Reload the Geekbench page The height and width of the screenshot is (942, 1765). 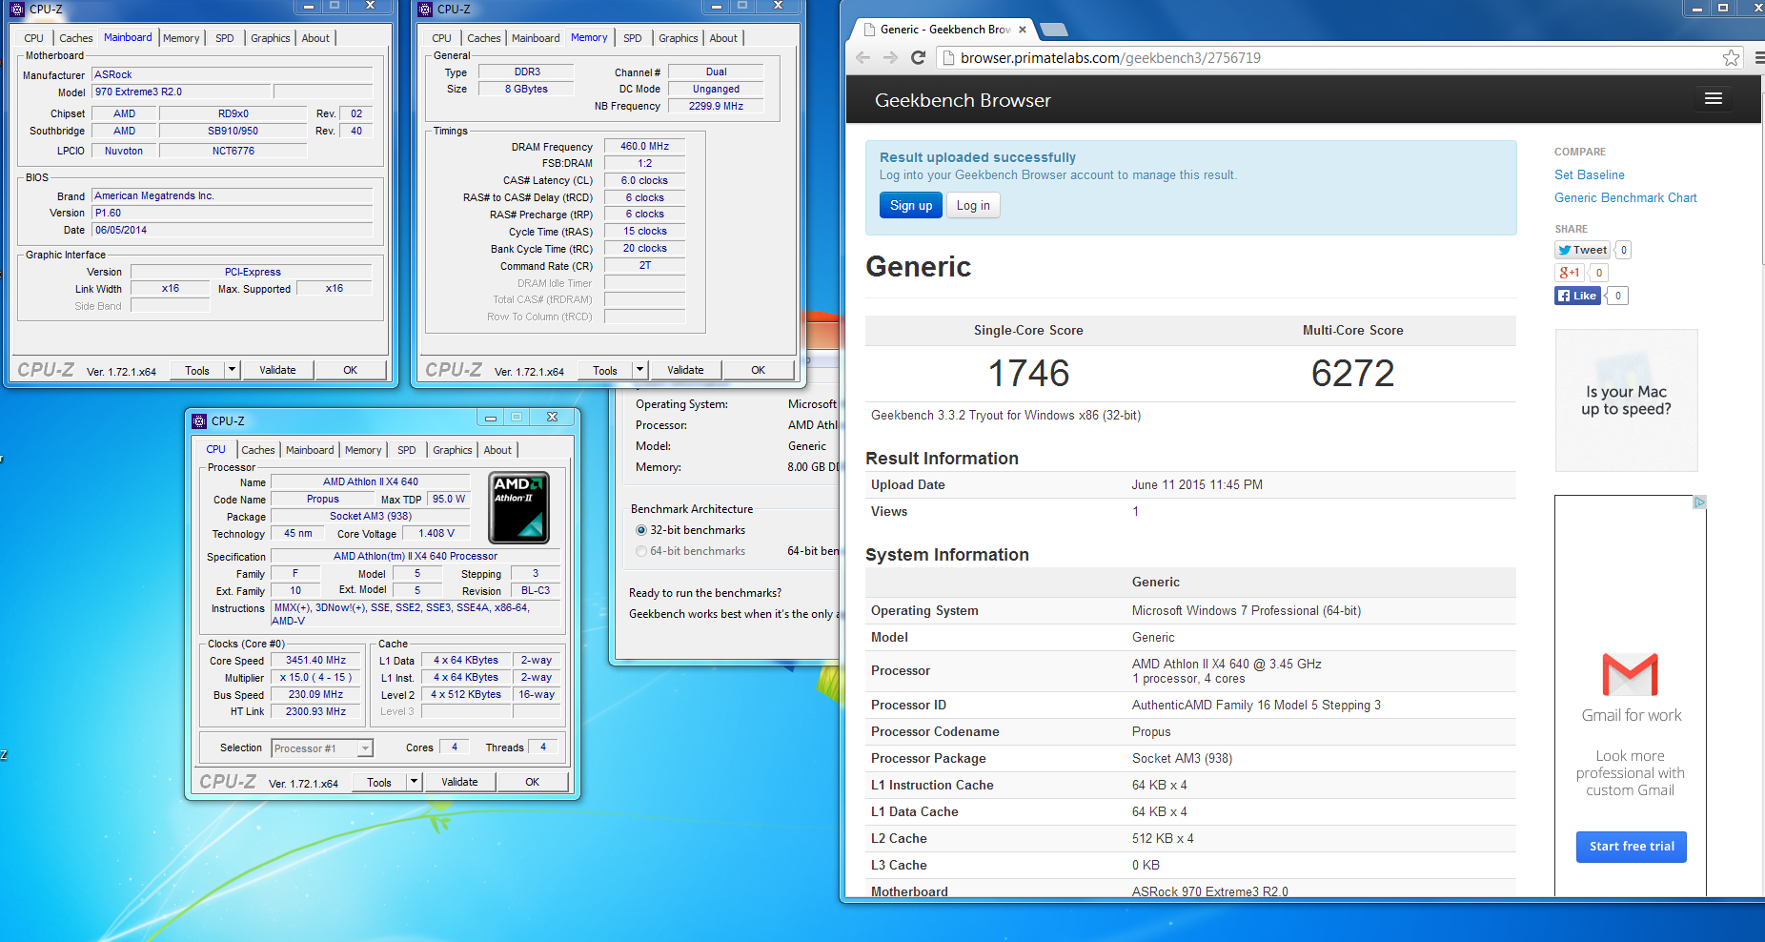(x=918, y=57)
